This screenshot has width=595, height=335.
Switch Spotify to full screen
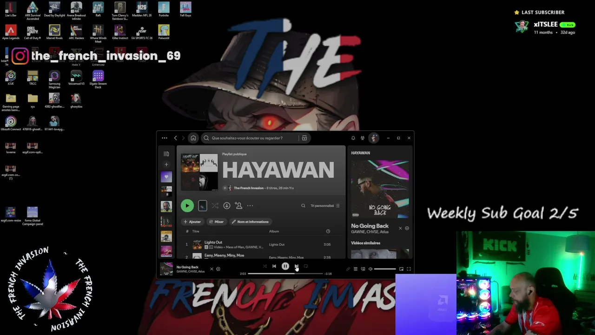click(x=409, y=269)
